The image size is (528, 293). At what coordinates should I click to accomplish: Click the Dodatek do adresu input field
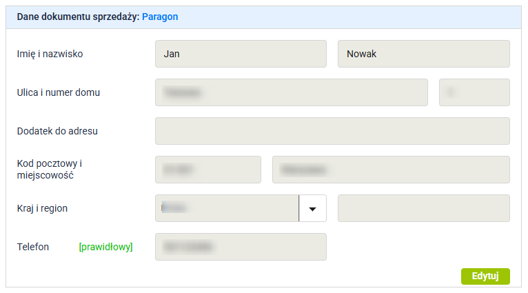point(332,131)
